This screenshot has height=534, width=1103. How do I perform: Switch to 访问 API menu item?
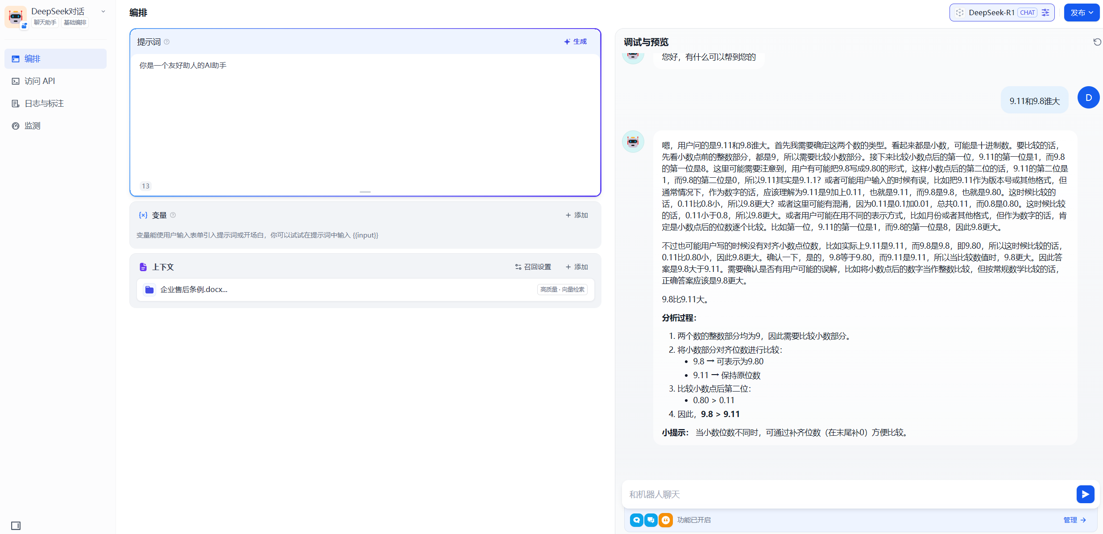pos(40,81)
